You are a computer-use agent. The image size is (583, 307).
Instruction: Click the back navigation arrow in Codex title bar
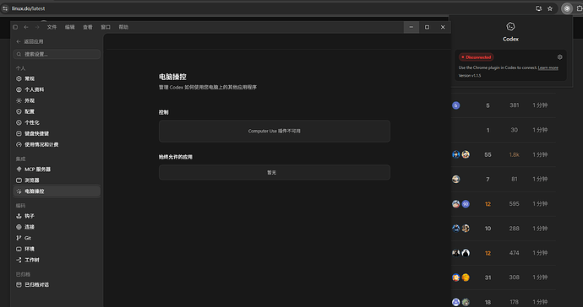pyautogui.click(x=26, y=27)
